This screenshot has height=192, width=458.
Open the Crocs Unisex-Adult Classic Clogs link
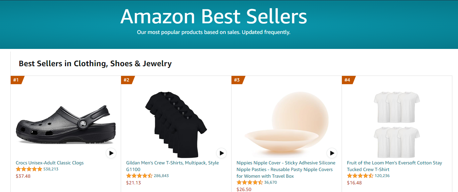(x=50, y=163)
